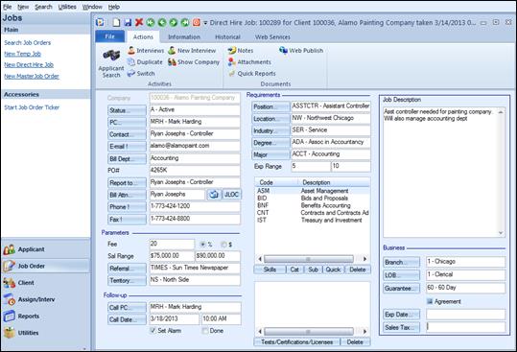This screenshot has height=352, width=517.
Task: Switch to the Web Services tab
Action: coord(272,36)
